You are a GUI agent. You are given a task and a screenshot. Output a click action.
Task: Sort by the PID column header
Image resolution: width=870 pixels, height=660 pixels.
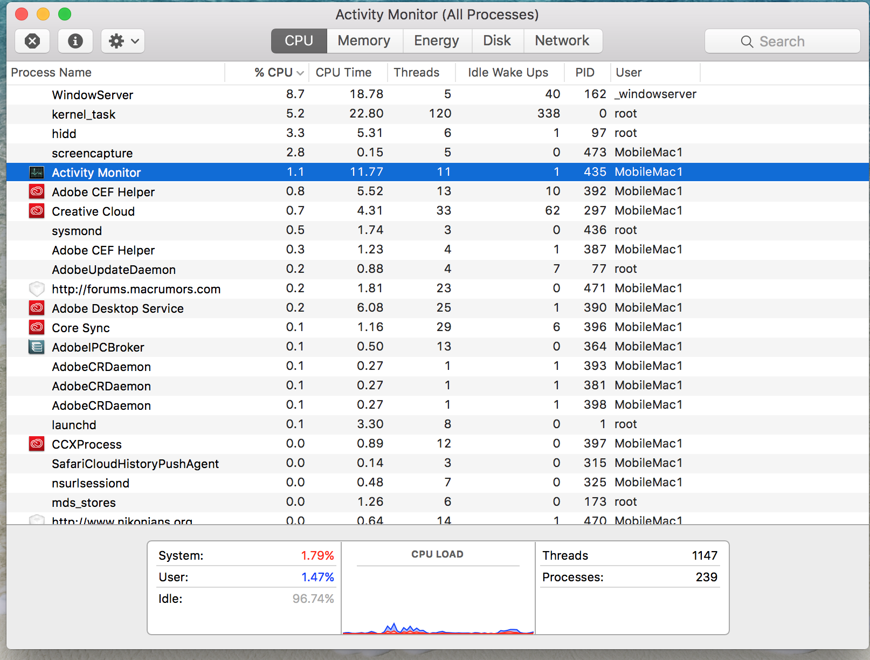[x=588, y=72]
